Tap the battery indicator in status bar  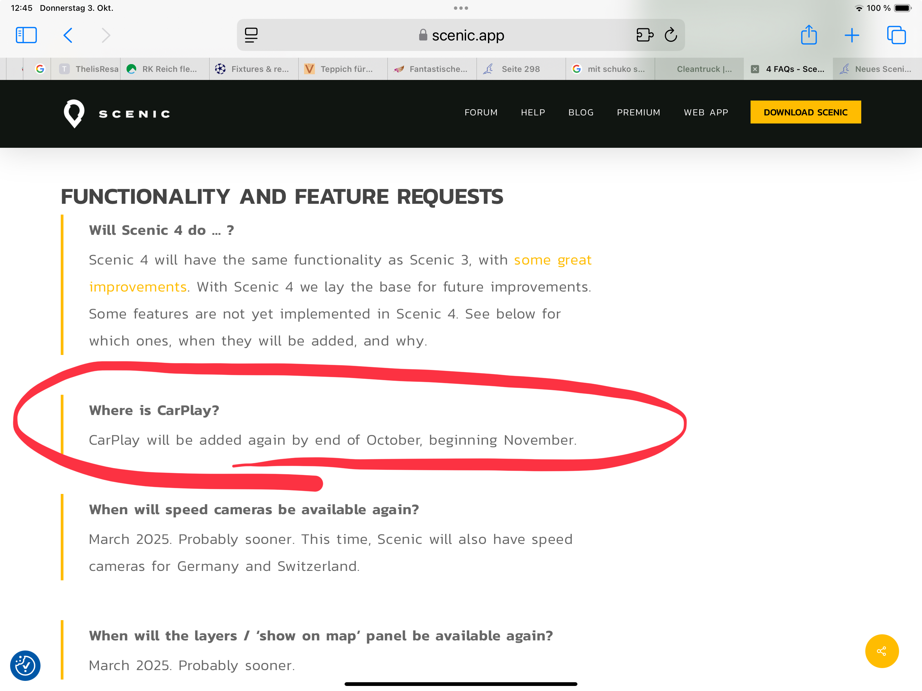click(902, 8)
